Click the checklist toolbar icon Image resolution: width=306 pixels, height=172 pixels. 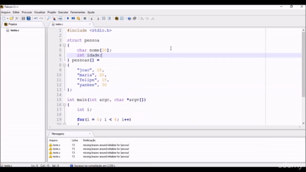tap(109, 18)
